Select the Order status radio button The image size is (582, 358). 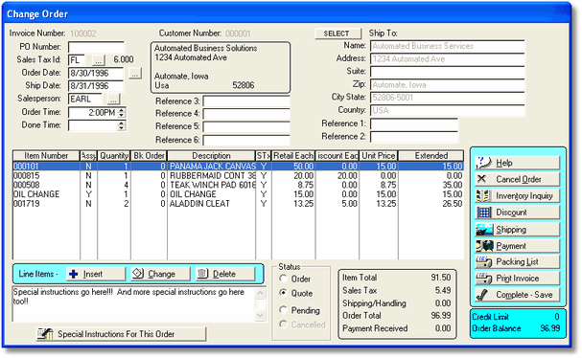coord(283,279)
